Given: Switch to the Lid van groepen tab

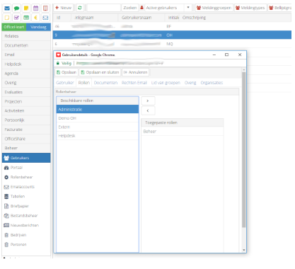Looking at the screenshot, I should [166, 83].
